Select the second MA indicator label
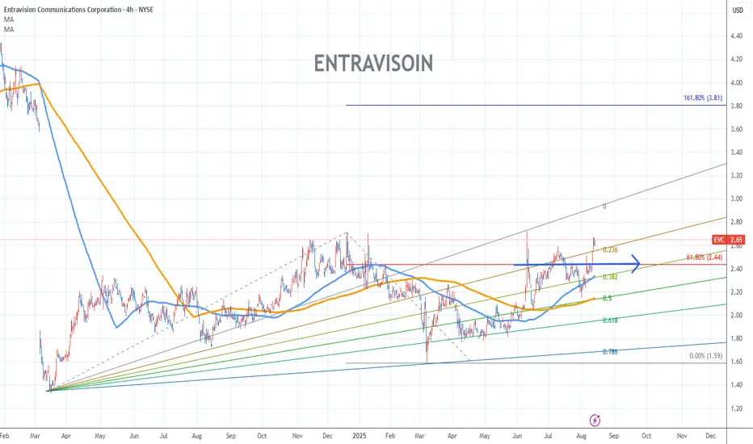This screenshot has width=753, height=444. tap(9, 29)
